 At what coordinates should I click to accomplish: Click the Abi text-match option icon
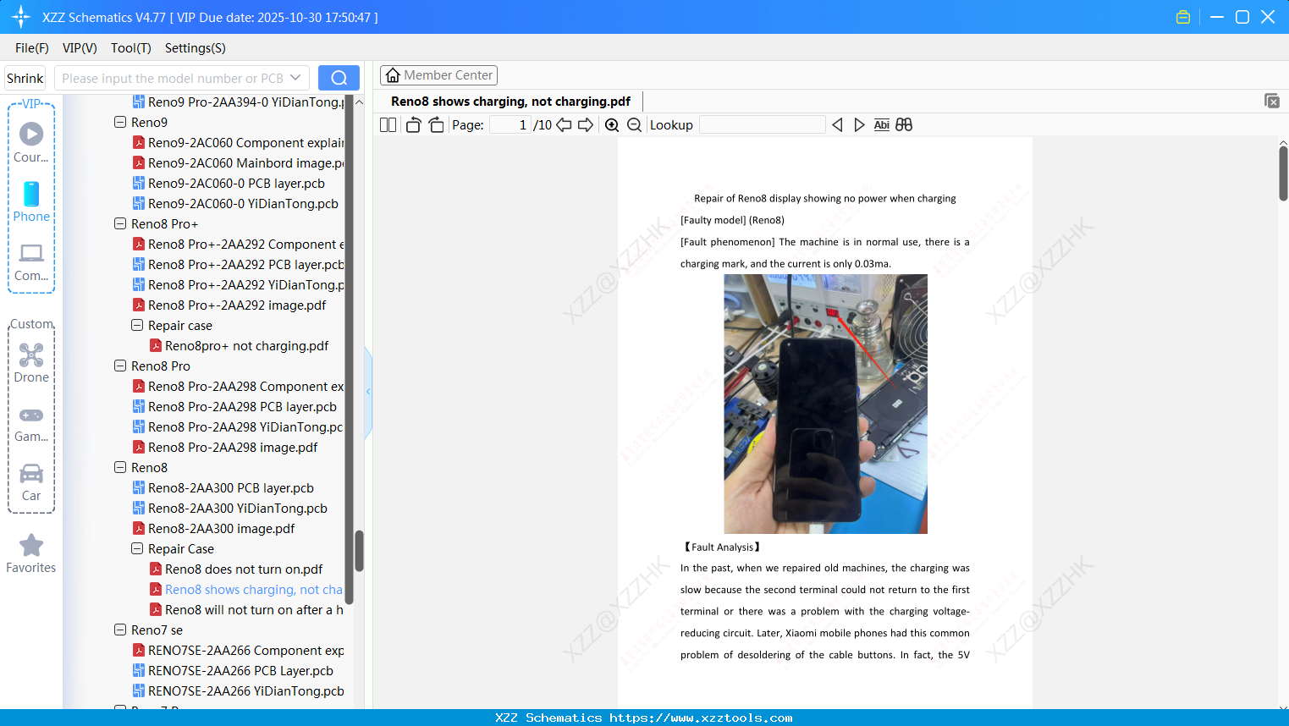tap(881, 125)
